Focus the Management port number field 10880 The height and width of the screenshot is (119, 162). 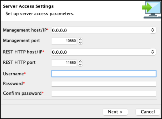[x=64, y=41]
